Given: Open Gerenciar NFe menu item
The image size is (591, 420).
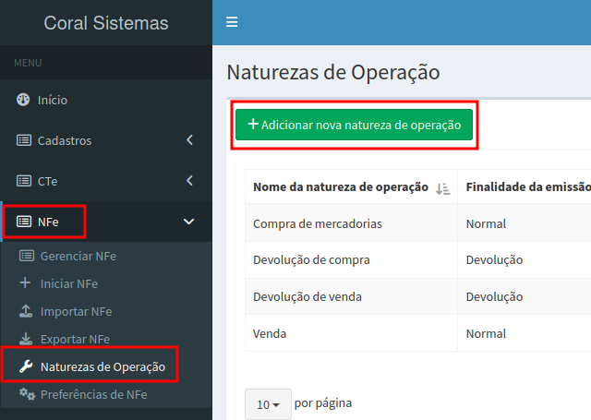Looking at the screenshot, I should click(78, 256).
